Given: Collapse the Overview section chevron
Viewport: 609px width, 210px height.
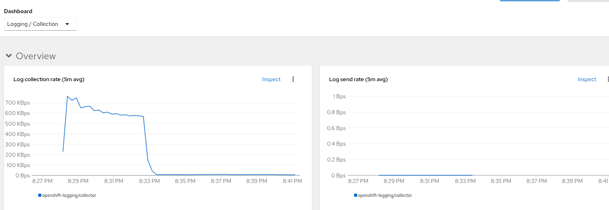Looking at the screenshot, I should (9, 56).
